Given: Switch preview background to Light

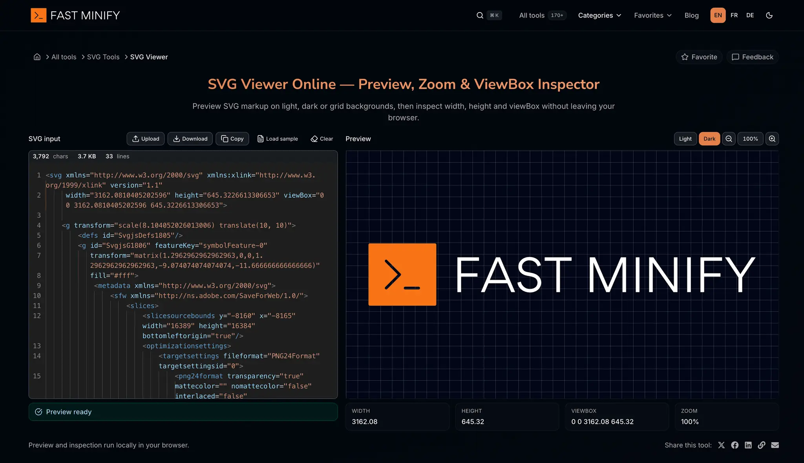Looking at the screenshot, I should click(x=685, y=139).
